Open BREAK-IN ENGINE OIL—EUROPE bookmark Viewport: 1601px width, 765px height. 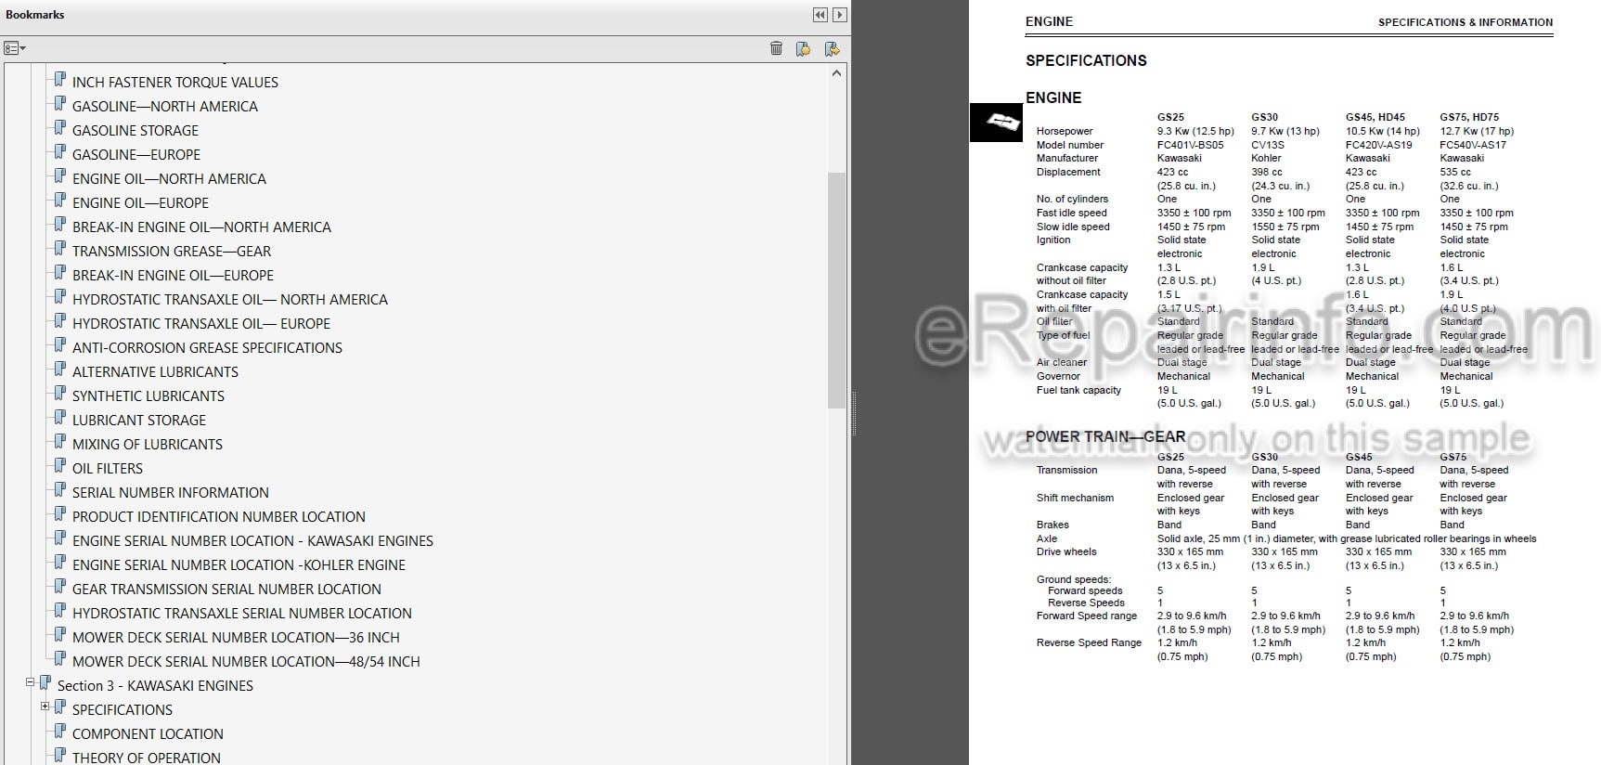click(173, 276)
